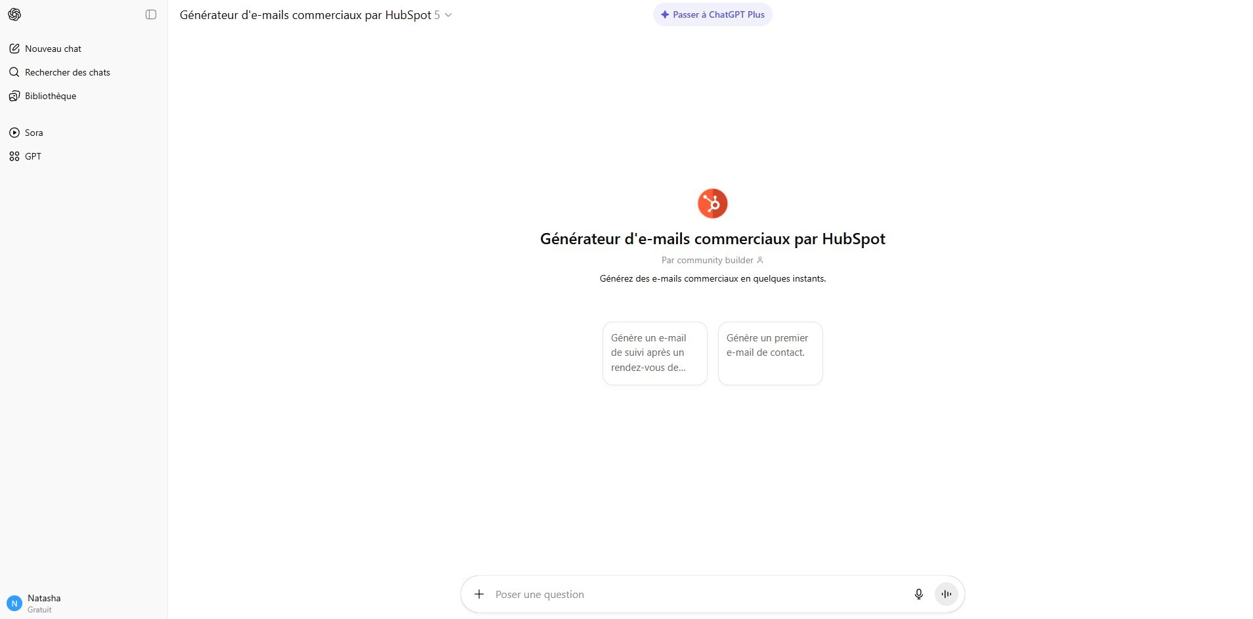Expand the HubSpot GPT title dropdown
Viewport: 1253px width, 619px height.
coord(316,14)
